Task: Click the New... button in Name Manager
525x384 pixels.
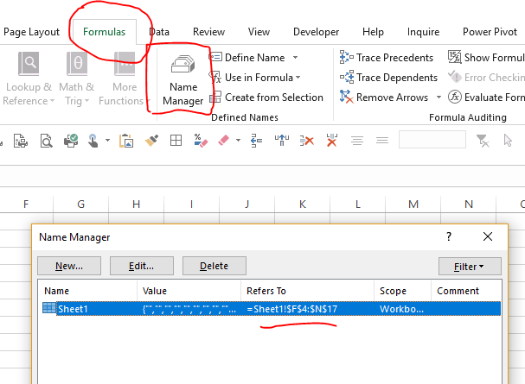Action: (69, 266)
